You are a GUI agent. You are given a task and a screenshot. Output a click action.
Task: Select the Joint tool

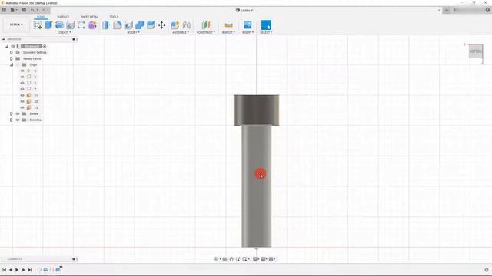[186, 25]
